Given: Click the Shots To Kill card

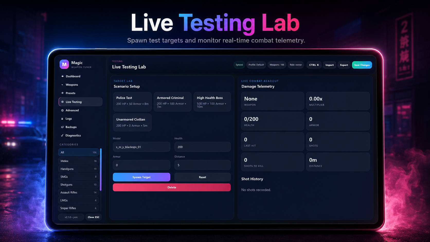Looking at the screenshot, I should tap(273, 162).
